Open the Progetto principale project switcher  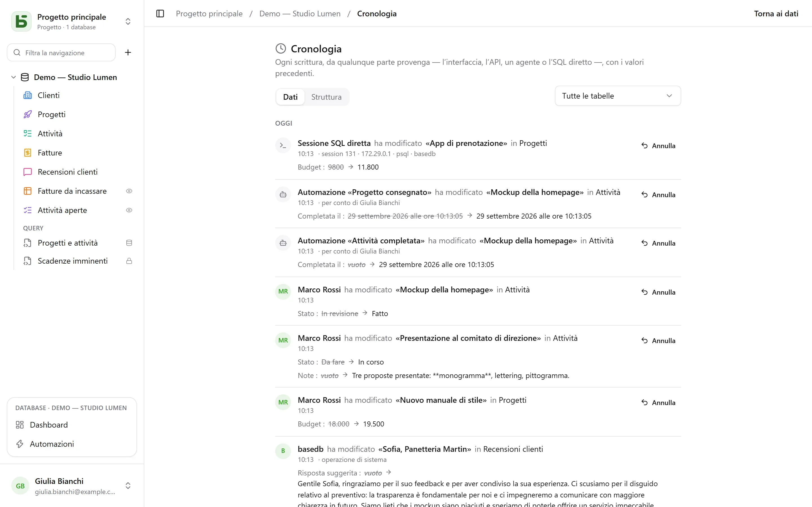pyautogui.click(x=72, y=21)
